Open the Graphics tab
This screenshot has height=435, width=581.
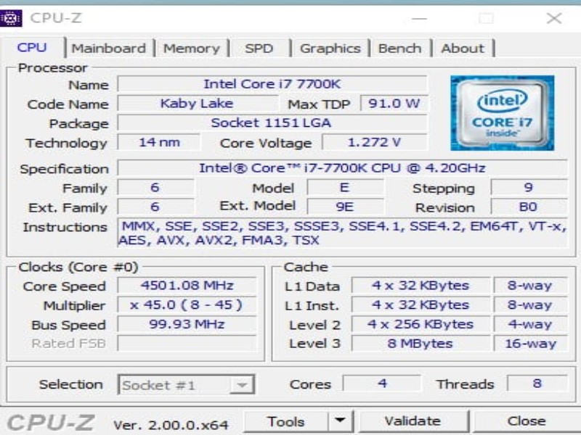click(x=330, y=49)
